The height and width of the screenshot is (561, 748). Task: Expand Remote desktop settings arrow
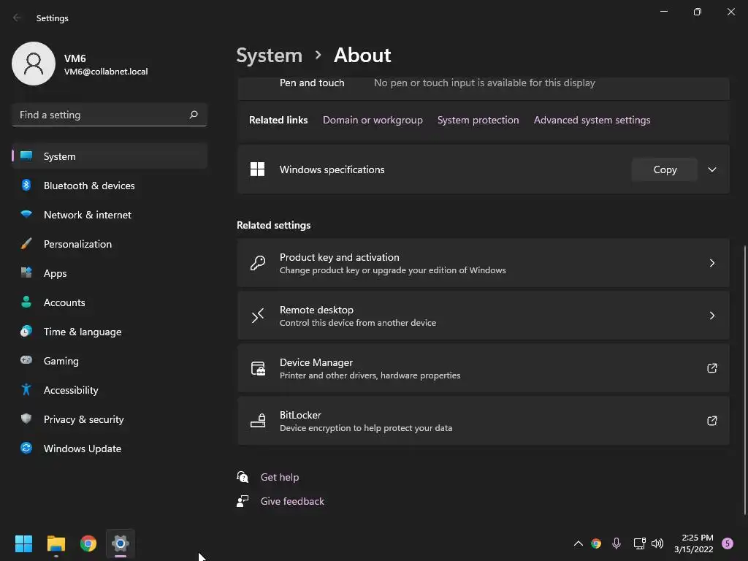tap(712, 316)
